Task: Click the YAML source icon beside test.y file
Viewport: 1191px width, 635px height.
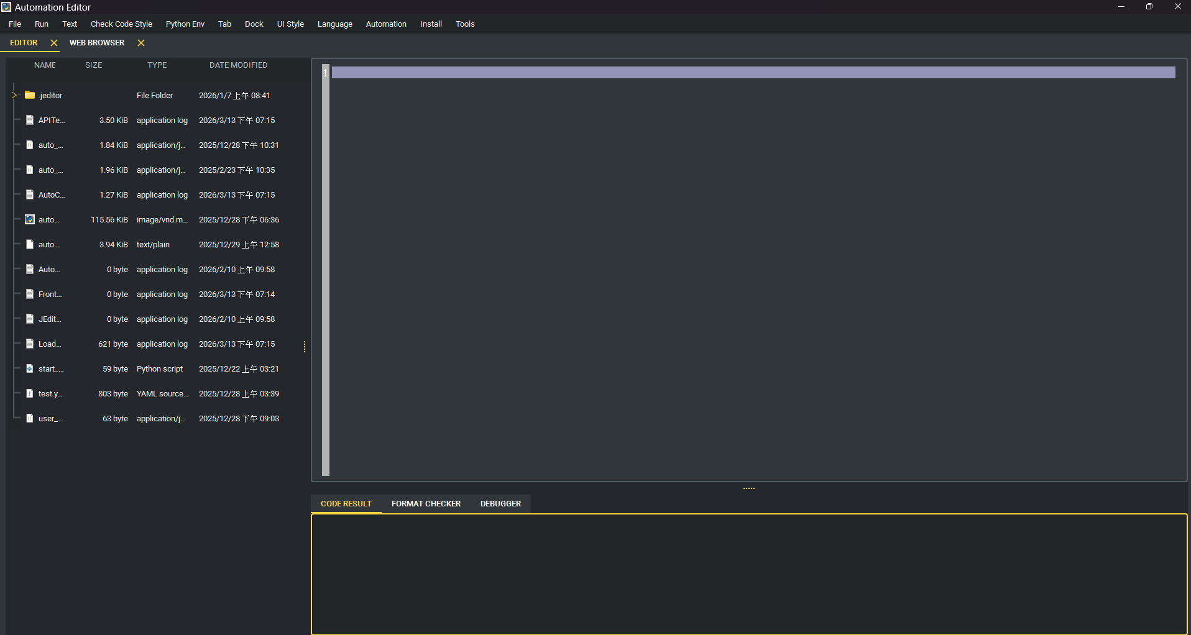Action: [x=29, y=393]
